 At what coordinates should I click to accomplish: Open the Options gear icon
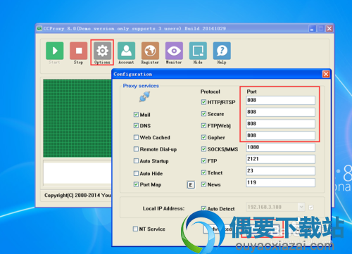102,51
